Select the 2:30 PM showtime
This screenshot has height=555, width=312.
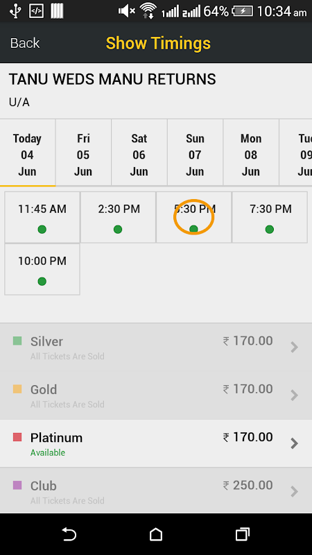tap(118, 217)
